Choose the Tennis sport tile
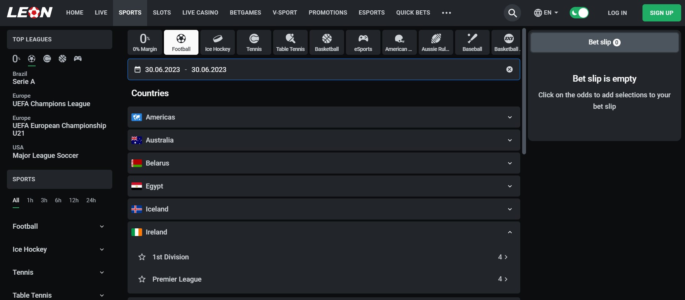This screenshot has height=300, width=685. tap(254, 42)
